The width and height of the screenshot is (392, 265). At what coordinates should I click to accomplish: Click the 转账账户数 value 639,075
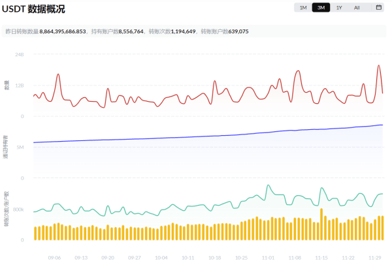pyautogui.click(x=235, y=31)
